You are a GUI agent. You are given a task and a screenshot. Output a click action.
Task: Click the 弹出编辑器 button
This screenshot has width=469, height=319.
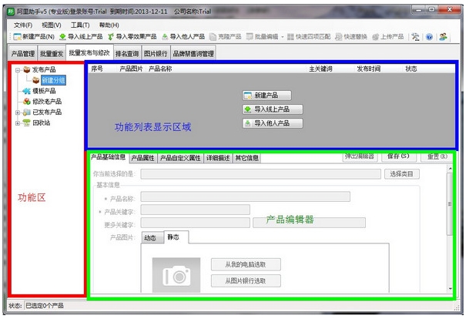tap(360, 156)
